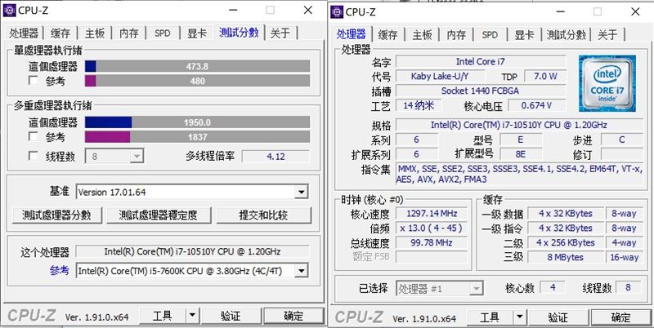This screenshot has height=328, width=654.
Task: Select SPD tab in right window
Action: point(490,34)
